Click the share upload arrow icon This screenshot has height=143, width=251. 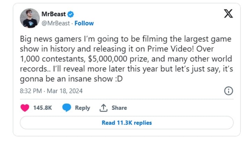click(104, 108)
